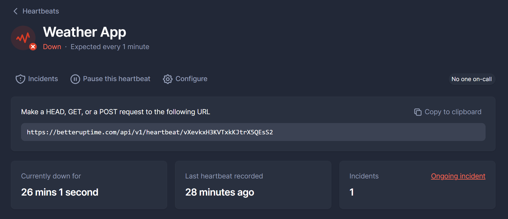The height and width of the screenshot is (219, 508).
Task: Open the Ongoing incident link
Action: 458,176
